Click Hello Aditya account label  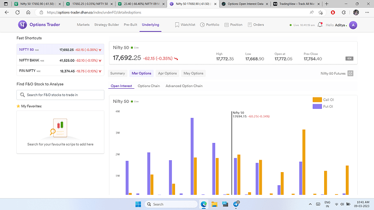(336, 25)
